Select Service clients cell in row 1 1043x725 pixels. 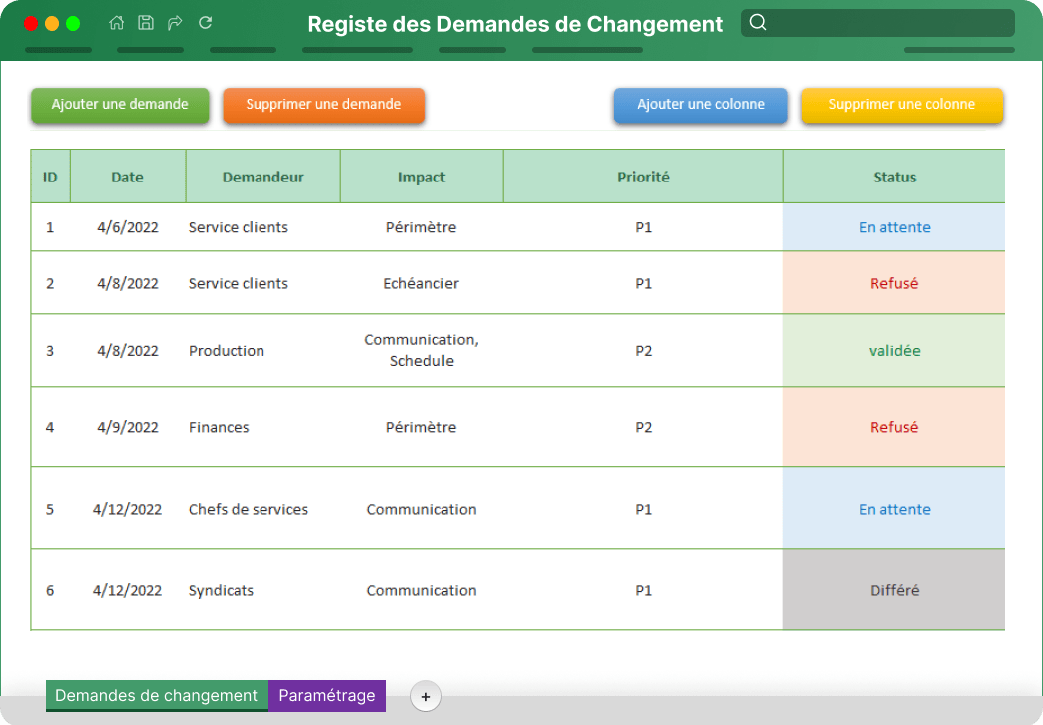pos(262,227)
